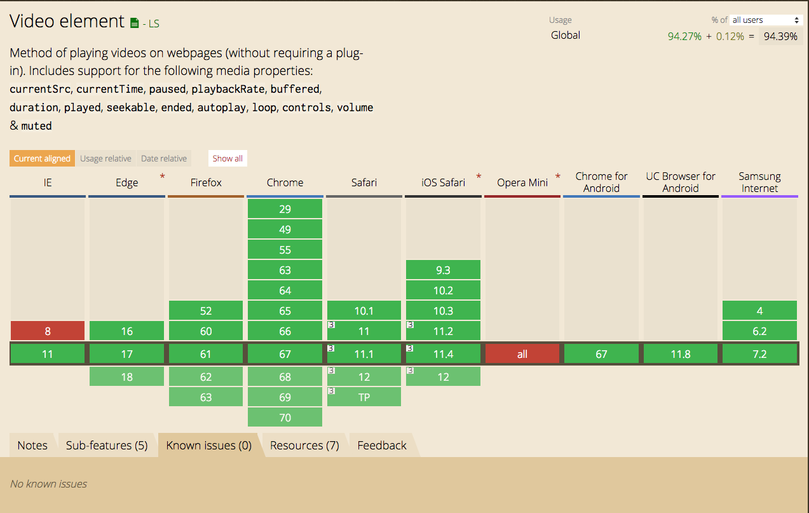Screen dimensions: 809x513
Task: Select the Known issues (0) tab
Action: 209,445
